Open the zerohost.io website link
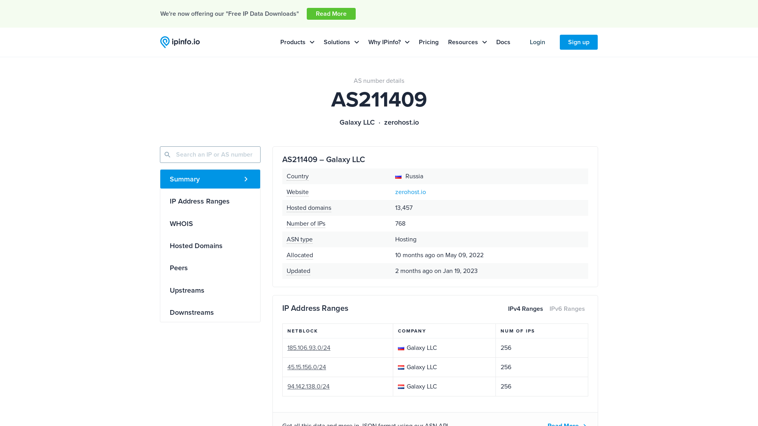 coord(411,192)
